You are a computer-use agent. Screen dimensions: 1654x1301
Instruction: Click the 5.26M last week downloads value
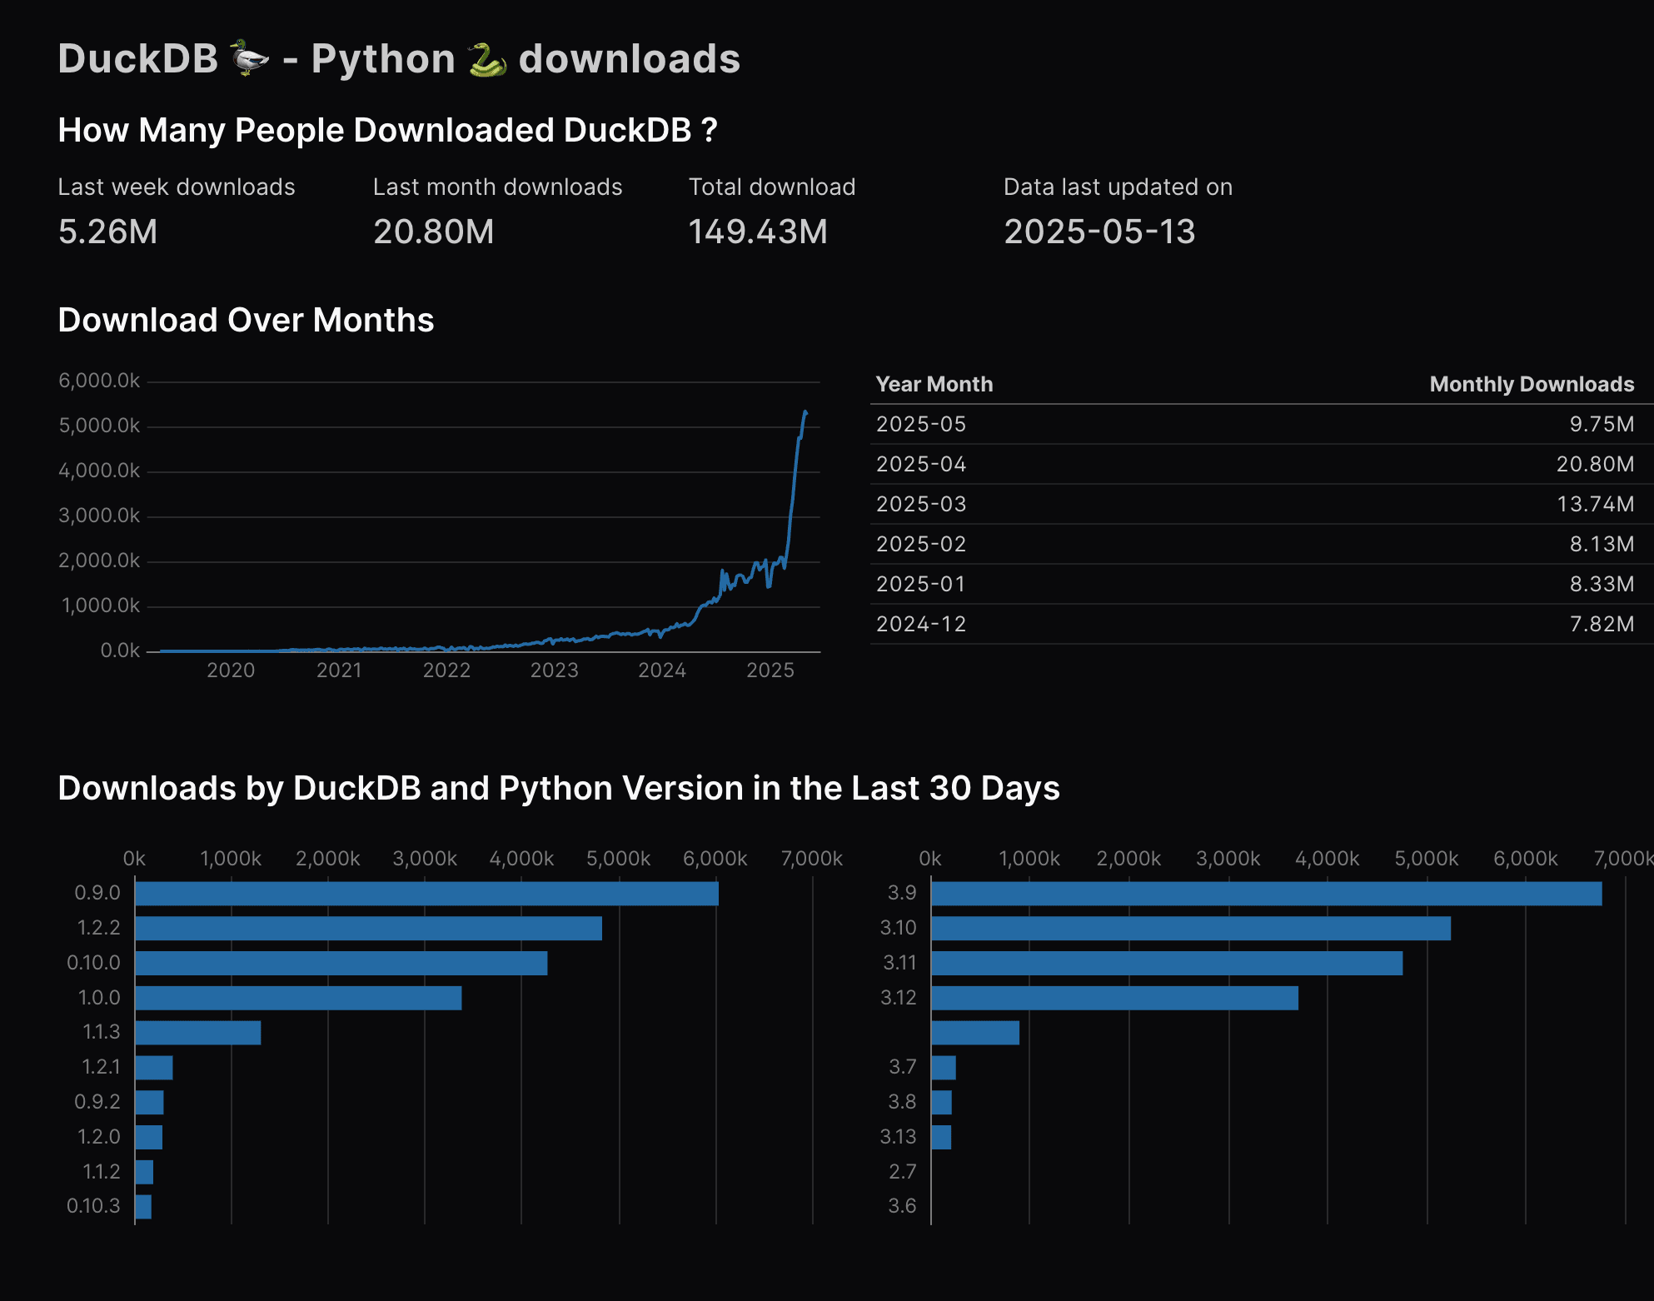coord(107,232)
